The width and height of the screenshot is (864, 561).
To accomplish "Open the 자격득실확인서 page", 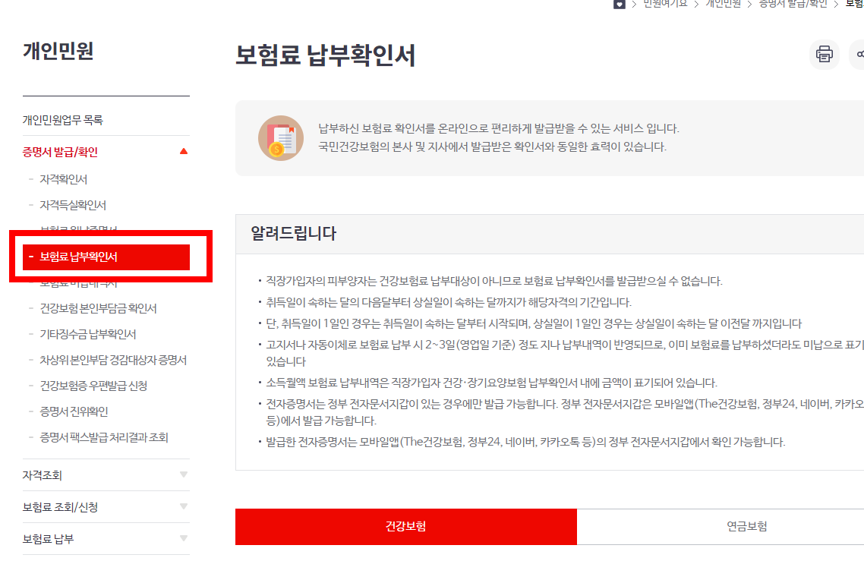I will (x=74, y=205).
